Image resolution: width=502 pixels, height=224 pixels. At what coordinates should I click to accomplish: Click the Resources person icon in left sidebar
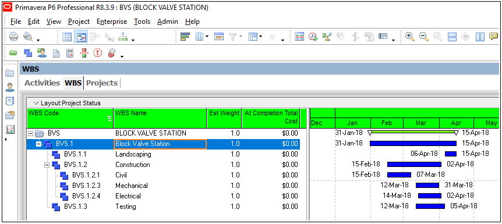tap(10, 87)
